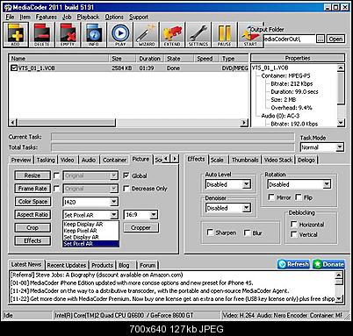Click the Refresh news button

(x=294, y=264)
